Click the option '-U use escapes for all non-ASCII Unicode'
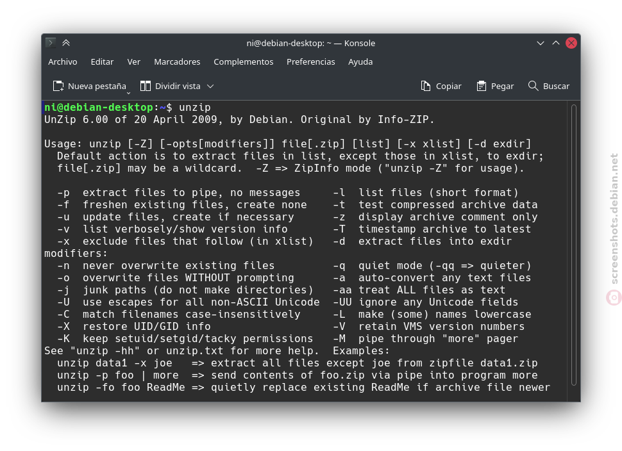Image resolution: width=622 pixels, height=451 pixels. (189, 302)
